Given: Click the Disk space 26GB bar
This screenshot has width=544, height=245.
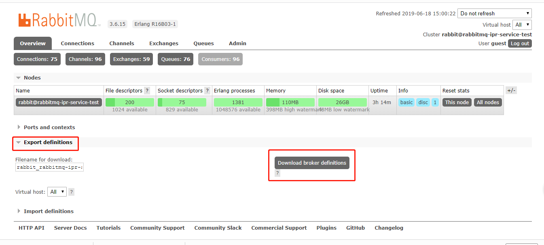Looking at the screenshot, I should pos(343,103).
